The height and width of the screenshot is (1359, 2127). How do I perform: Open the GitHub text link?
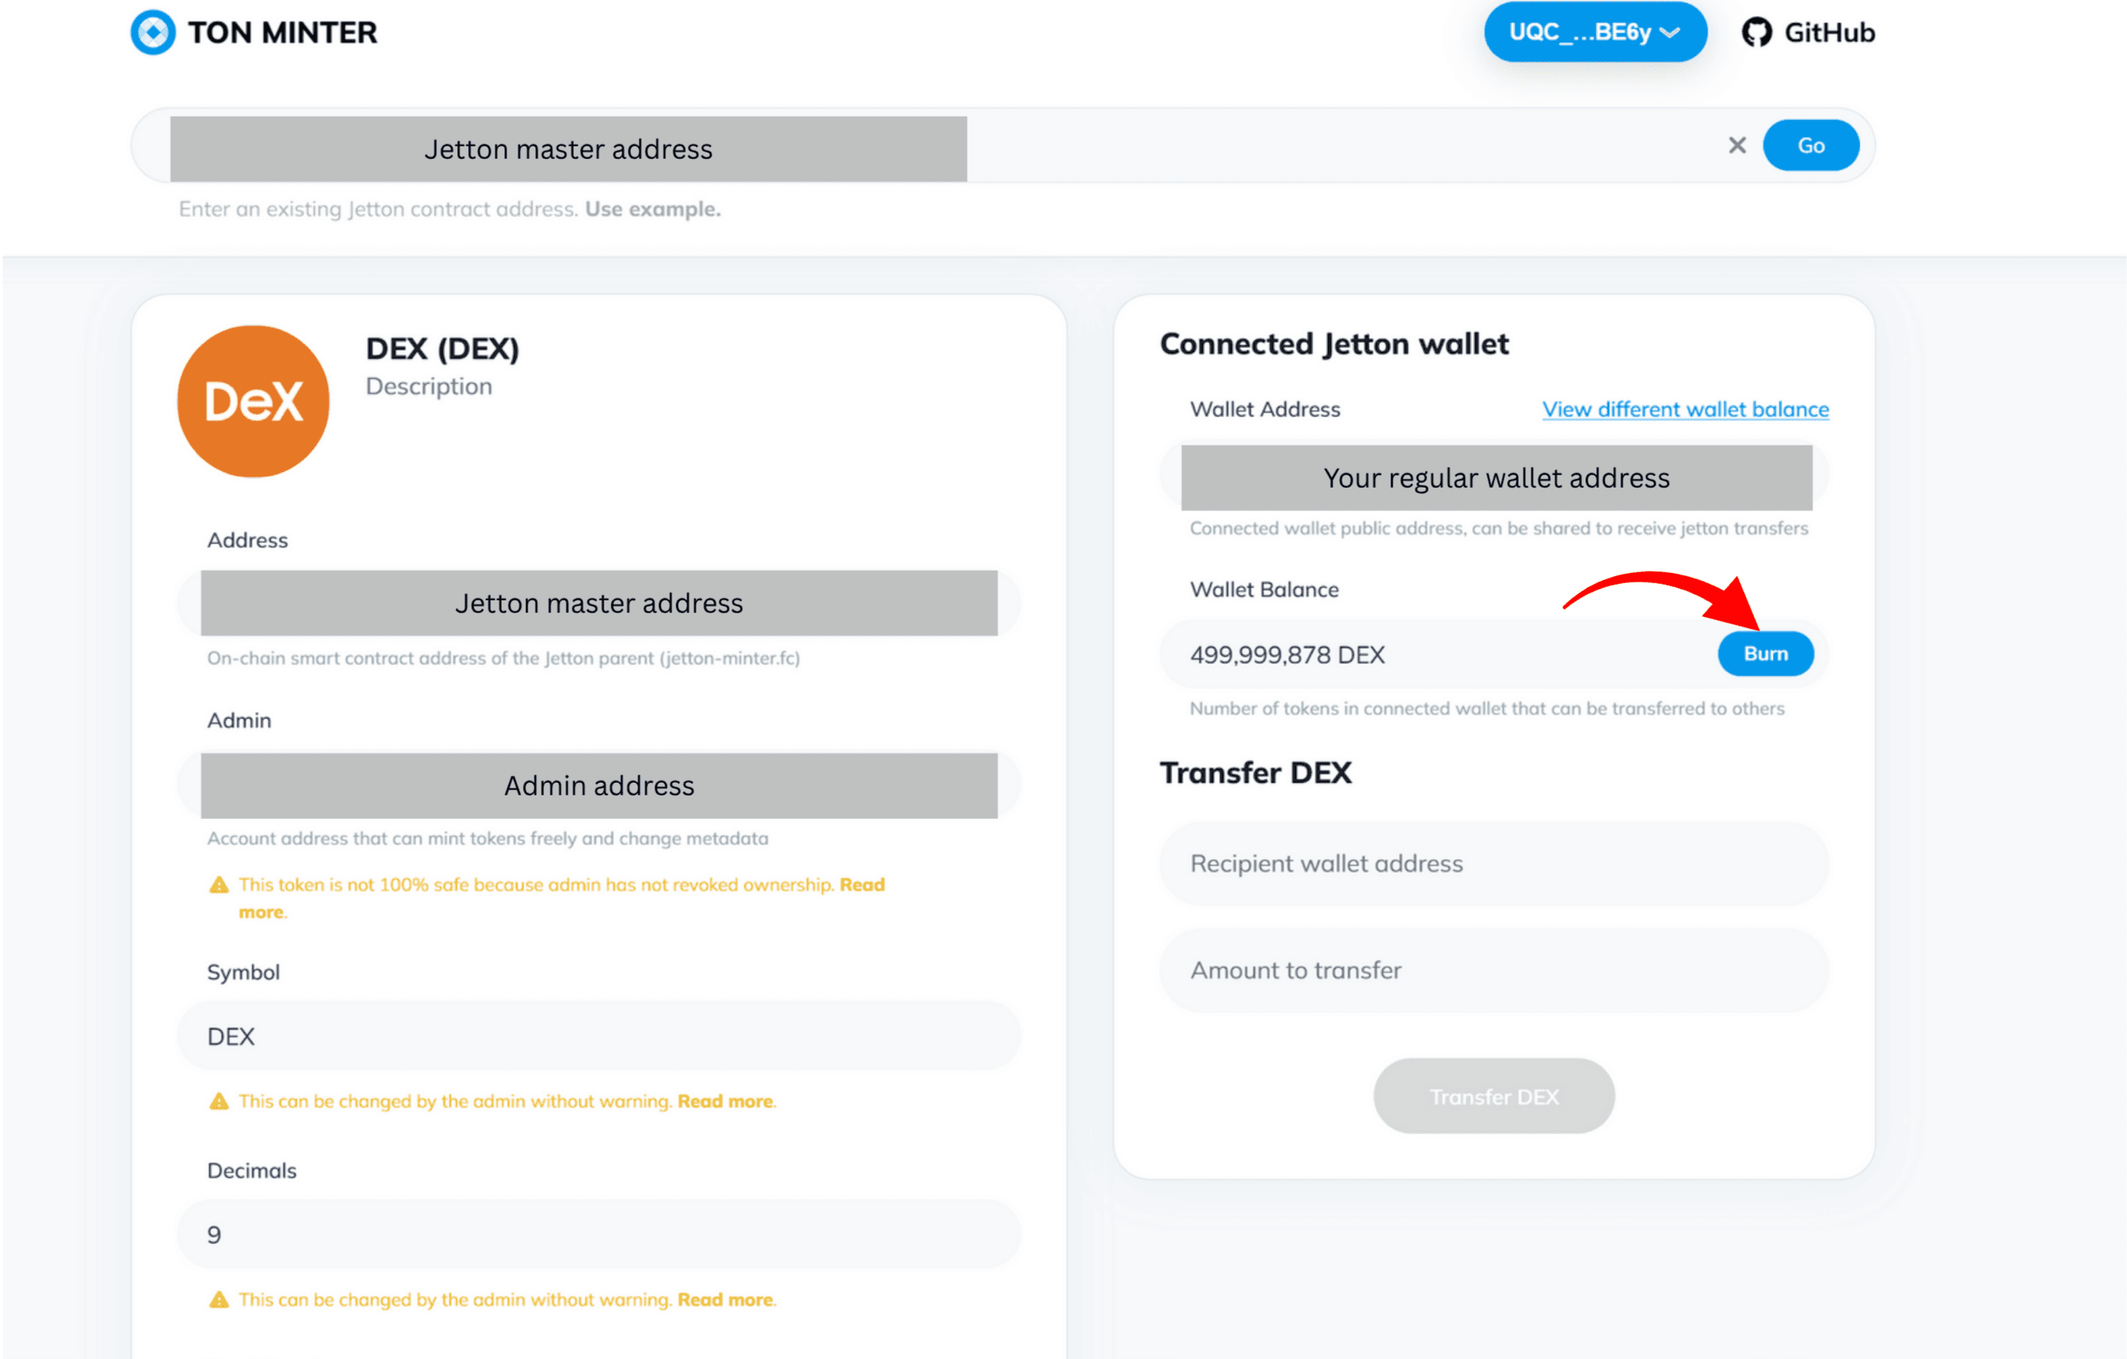(1830, 33)
